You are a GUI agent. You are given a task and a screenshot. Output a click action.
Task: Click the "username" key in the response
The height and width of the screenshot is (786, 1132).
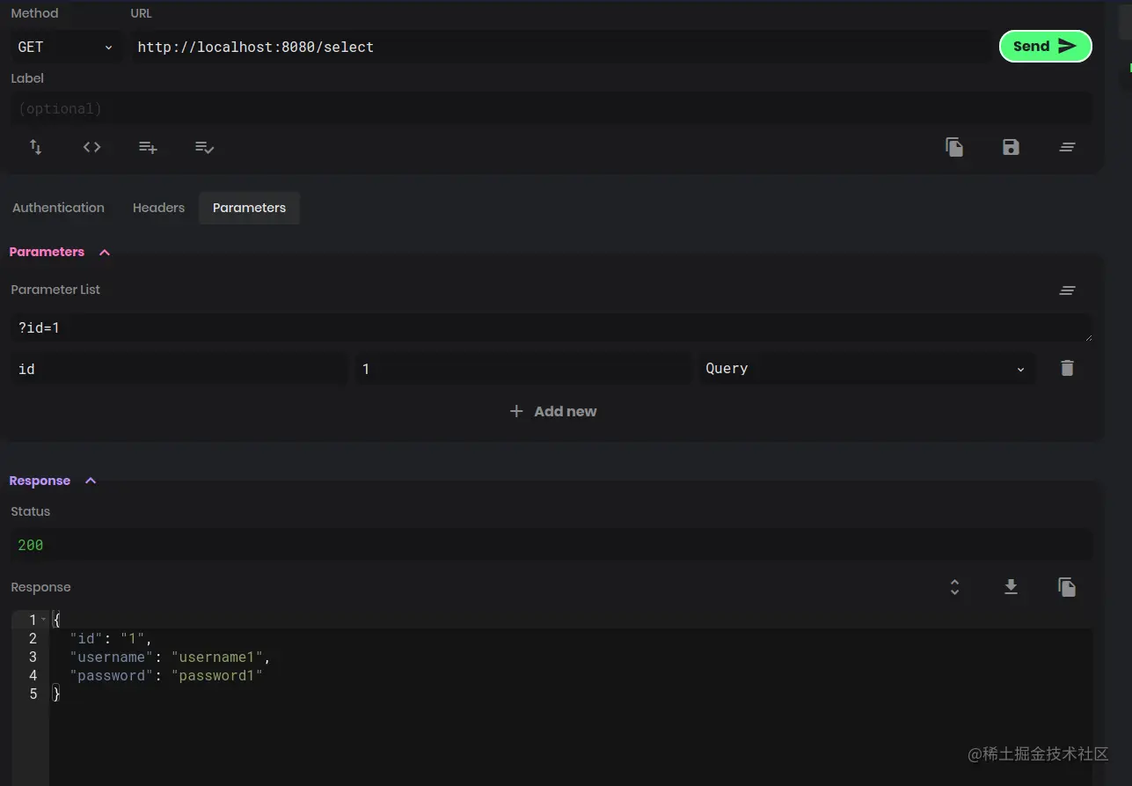(x=113, y=657)
